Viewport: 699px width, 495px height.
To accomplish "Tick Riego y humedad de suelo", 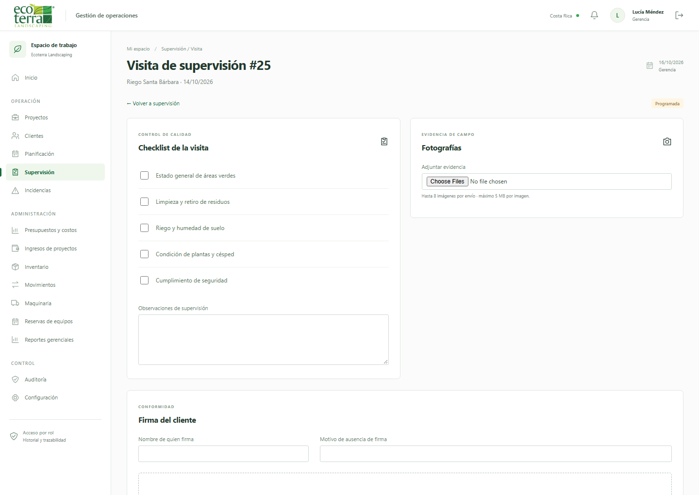I will click(x=144, y=228).
